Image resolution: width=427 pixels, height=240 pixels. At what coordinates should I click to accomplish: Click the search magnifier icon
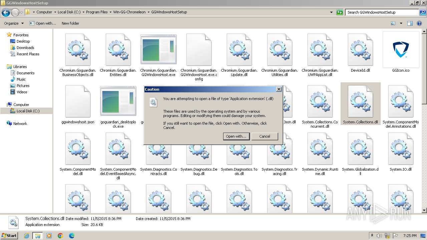(423, 12)
